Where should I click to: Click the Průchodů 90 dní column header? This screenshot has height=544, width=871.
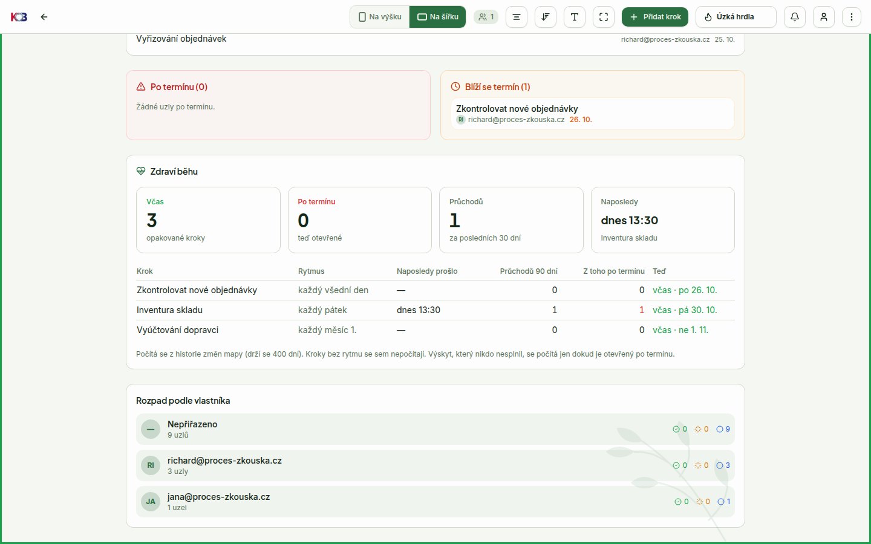click(x=529, y=271)
